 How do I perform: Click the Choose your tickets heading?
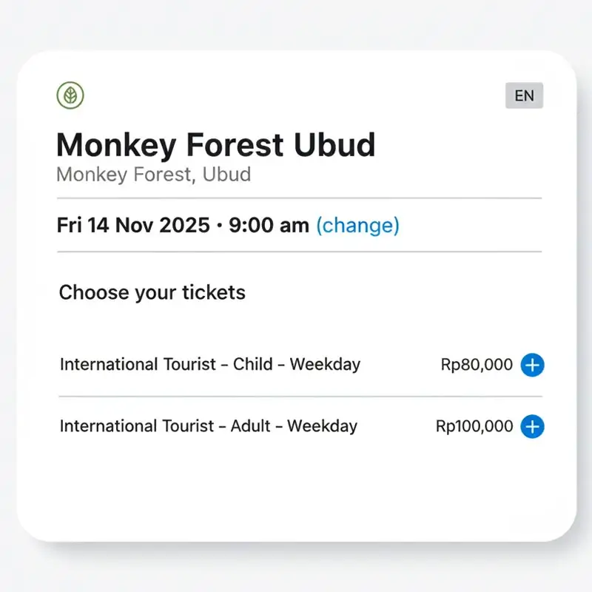point(152,292)
